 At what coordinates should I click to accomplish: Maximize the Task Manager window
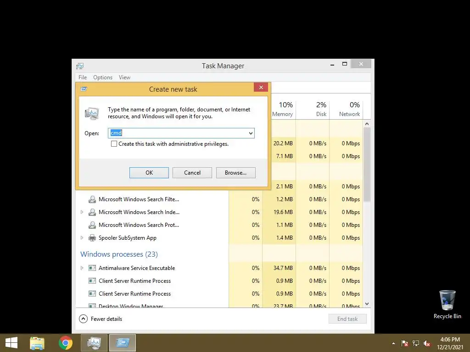[345, 64]
